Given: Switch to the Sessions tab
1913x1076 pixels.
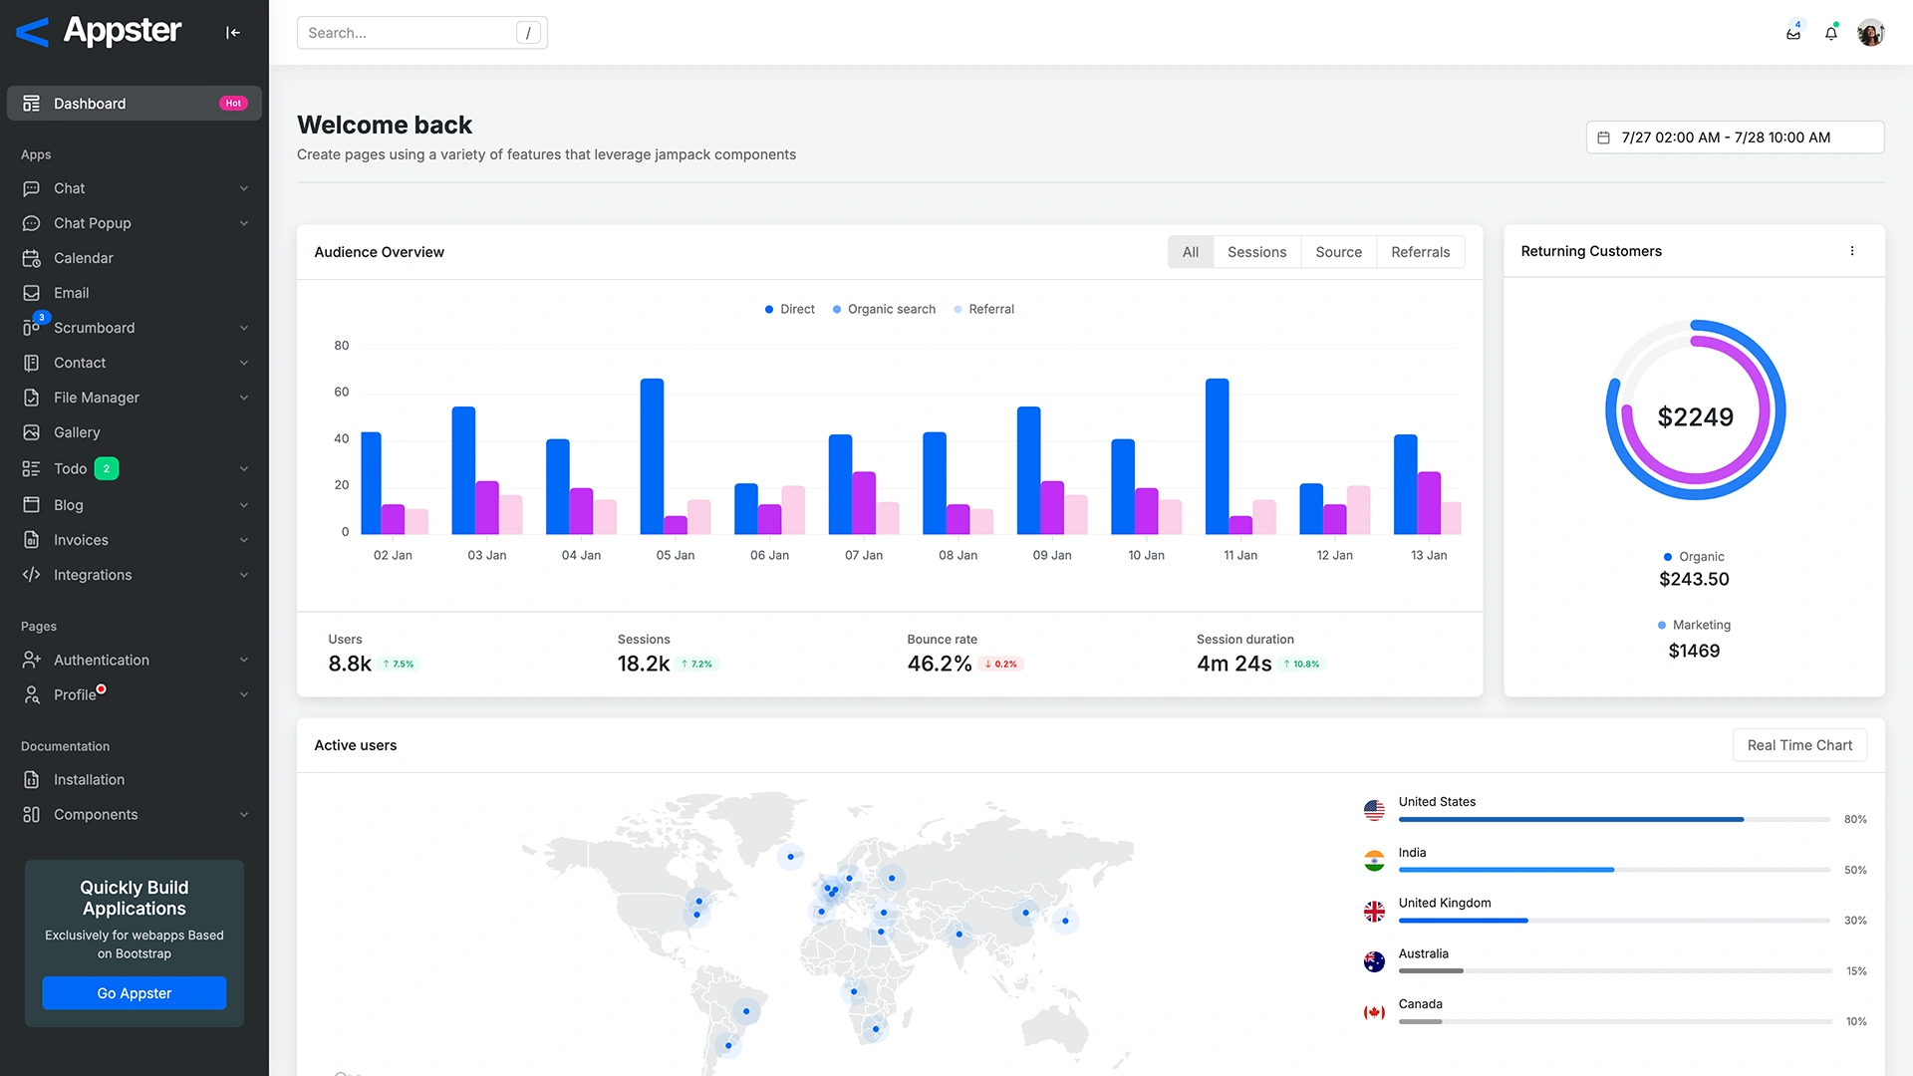Looking at the screenshot, I should tap(1256, 251).
